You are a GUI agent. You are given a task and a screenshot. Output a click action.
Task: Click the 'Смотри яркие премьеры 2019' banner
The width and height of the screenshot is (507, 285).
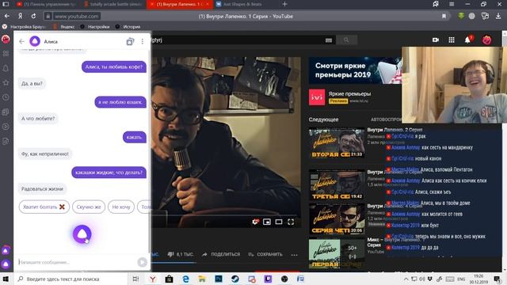[355, 70]
